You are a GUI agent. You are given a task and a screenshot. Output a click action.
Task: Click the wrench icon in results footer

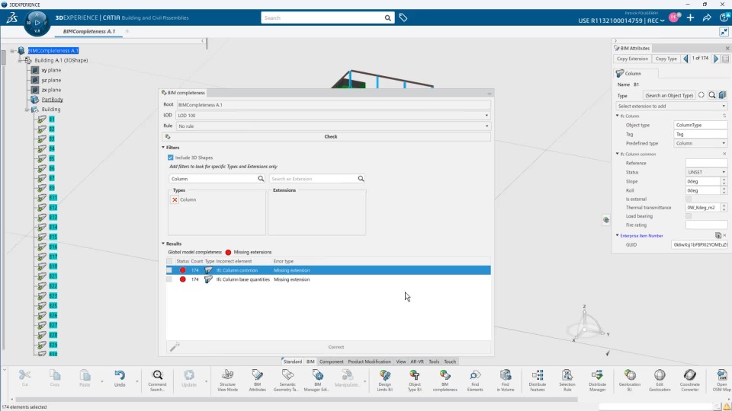[175, 347]
